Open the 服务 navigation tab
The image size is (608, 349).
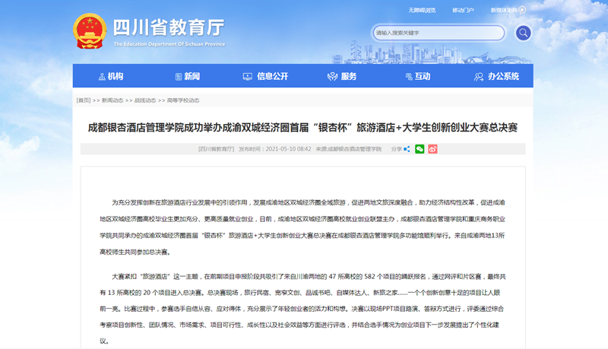[x=342, y=76]
